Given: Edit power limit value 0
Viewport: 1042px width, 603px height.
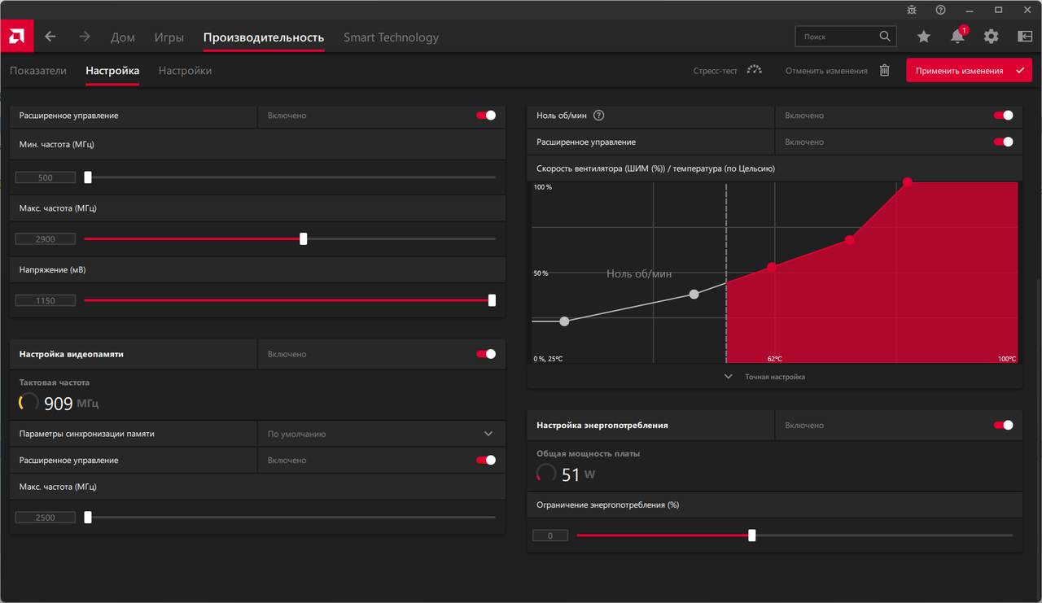Looking at the screenshot, I should click(x=550, y=535).
